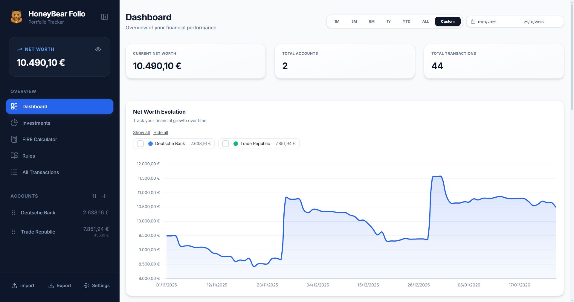Select the Investments sidebar icon
This screenshot has width=574, height=302.
(14, 123)
